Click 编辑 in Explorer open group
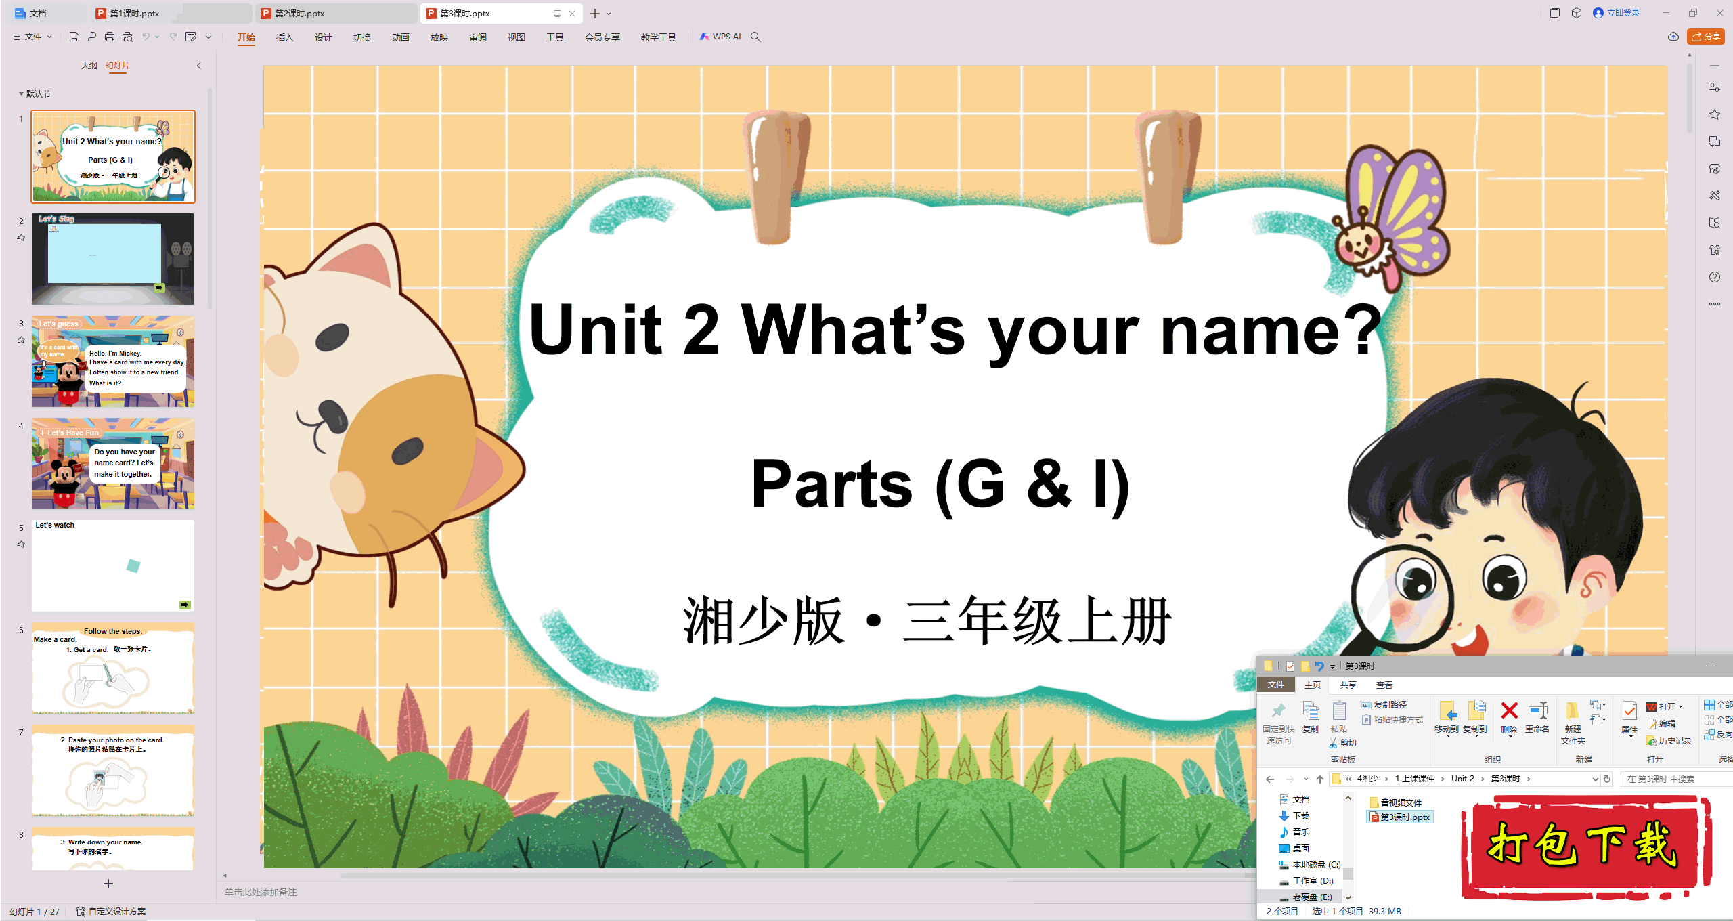The image size is (1733, 921). pos(1661,724)
